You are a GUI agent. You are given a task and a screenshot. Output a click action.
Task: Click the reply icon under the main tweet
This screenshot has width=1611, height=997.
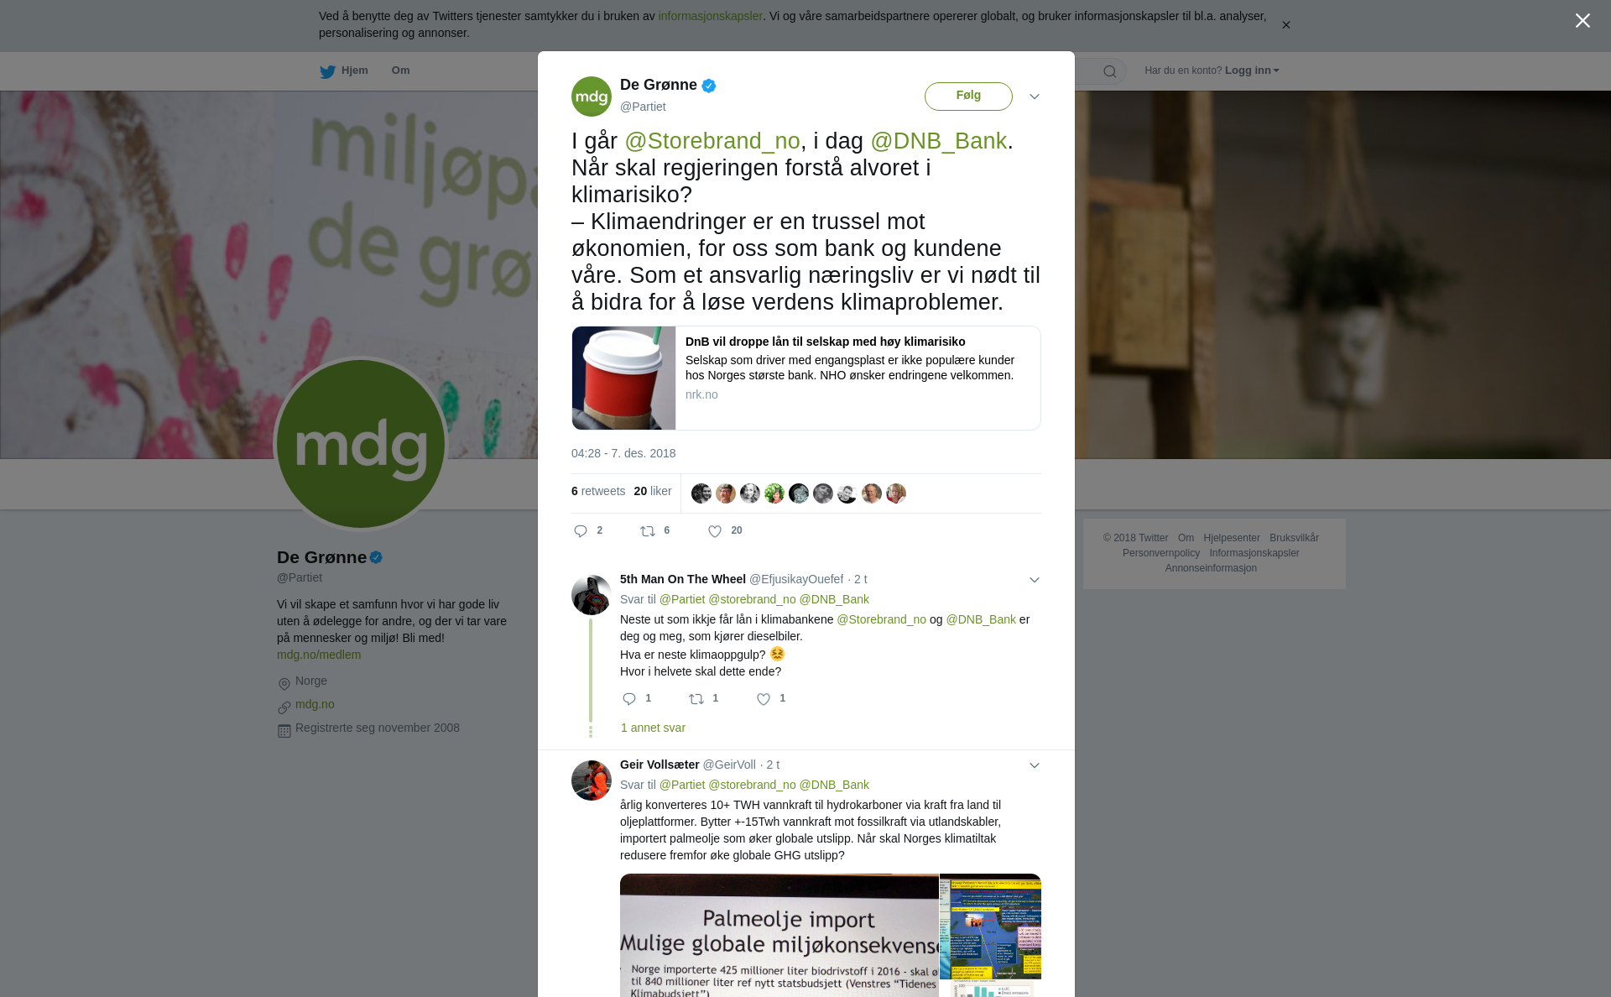click(581, 531)
